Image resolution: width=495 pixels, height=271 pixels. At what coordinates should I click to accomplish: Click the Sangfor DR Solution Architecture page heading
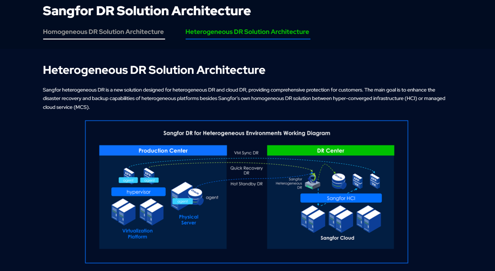[x=147, y=11]
